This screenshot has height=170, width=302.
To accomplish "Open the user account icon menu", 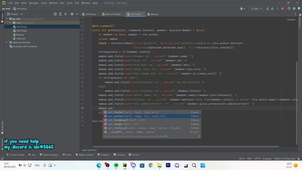I will click(x=242, y=8).
